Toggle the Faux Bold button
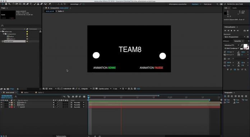250x137 pixels. [x=228, y=70]
